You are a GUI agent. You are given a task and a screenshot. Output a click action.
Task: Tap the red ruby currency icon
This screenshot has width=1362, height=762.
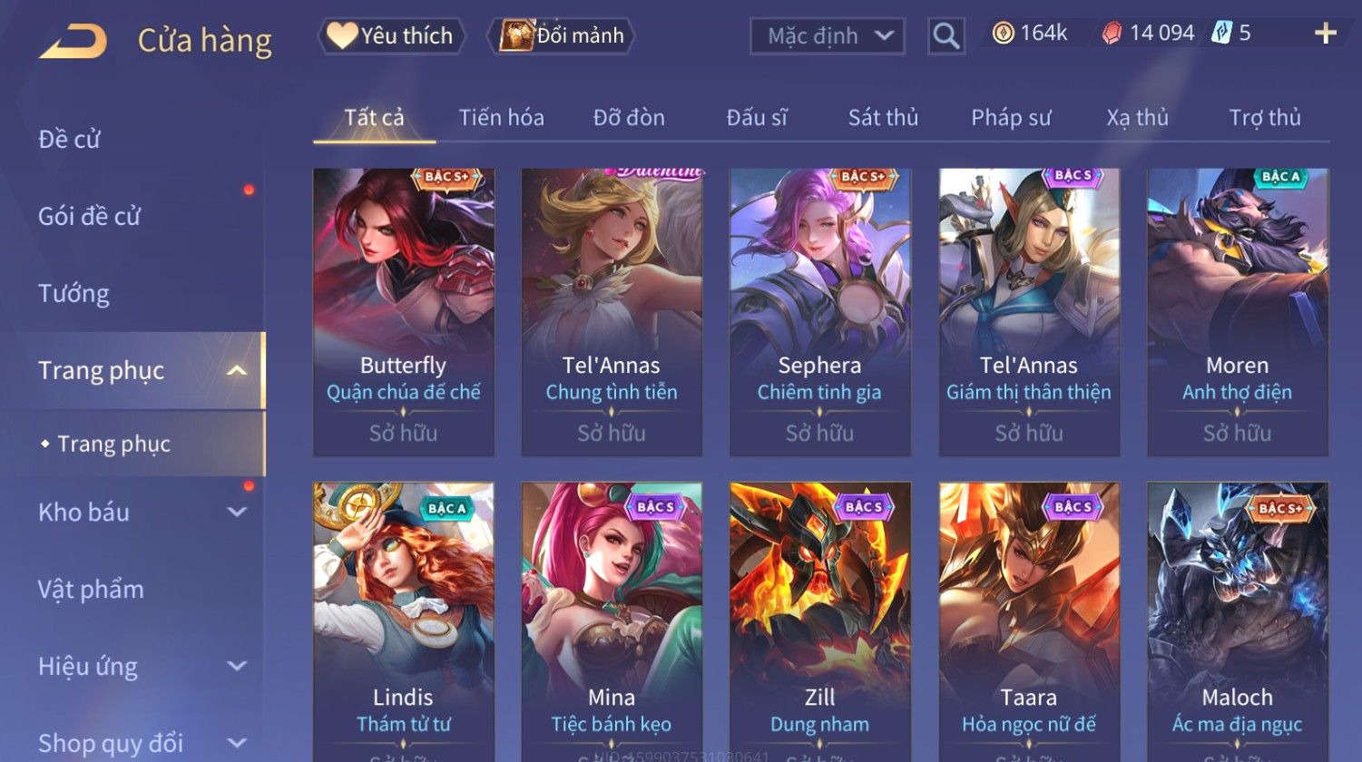(x=1111, y=34)
